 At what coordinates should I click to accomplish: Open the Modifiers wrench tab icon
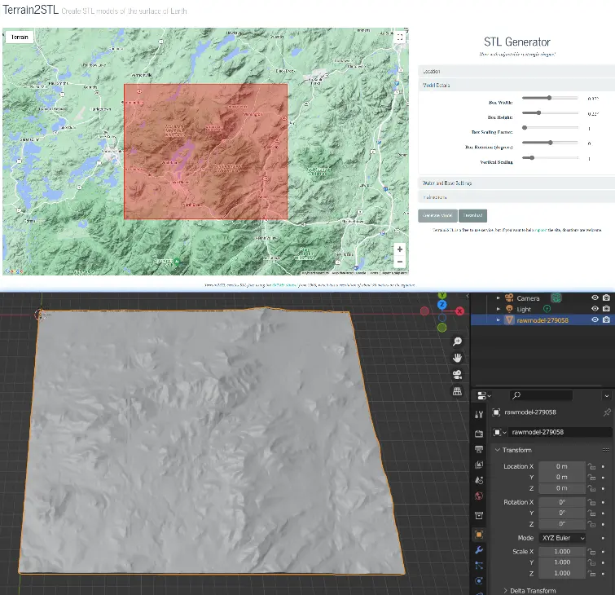(x=479, y=550)
